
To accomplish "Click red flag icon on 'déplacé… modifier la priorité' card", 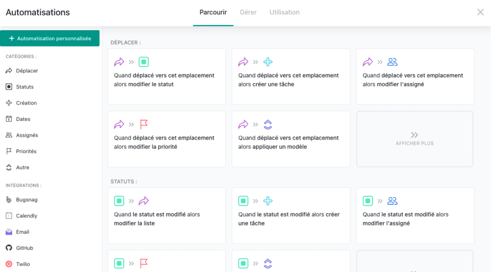I will [x=144, y=124].
